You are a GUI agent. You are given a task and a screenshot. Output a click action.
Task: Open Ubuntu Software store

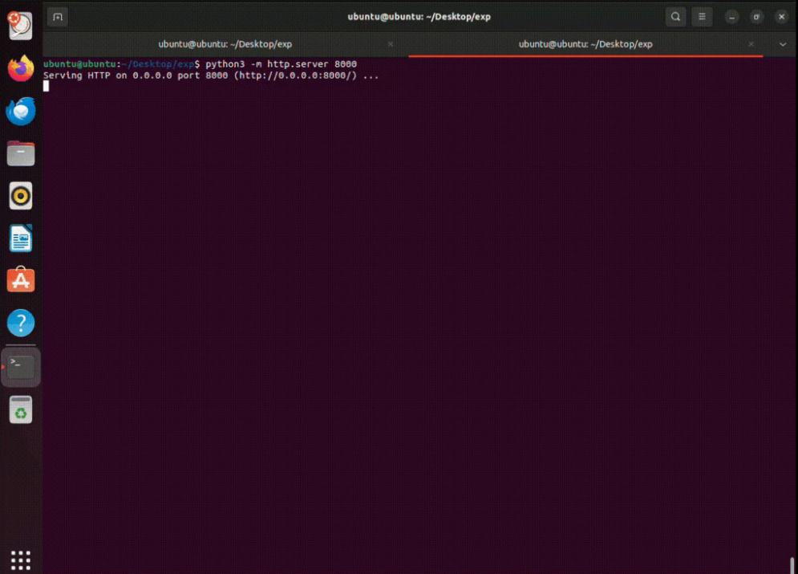coord(21,280)
